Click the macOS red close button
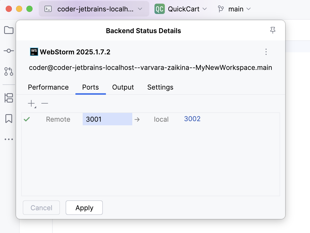 [9, 9]
